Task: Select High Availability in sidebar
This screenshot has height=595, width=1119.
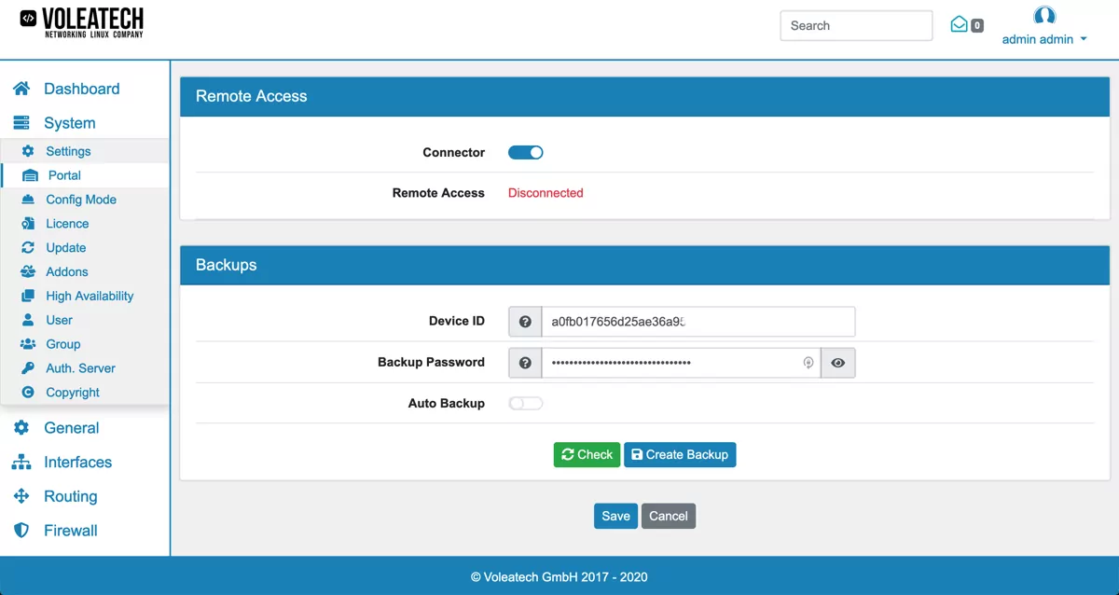Action: click(x=90, y=297)
